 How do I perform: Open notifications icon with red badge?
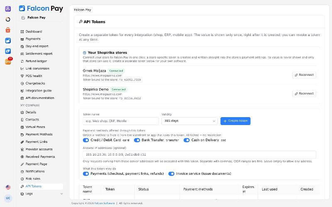(8, 61)
